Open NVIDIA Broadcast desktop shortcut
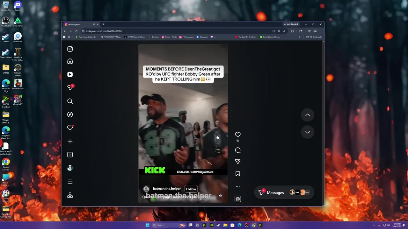The image size is (408, 229). coord(6,102)
